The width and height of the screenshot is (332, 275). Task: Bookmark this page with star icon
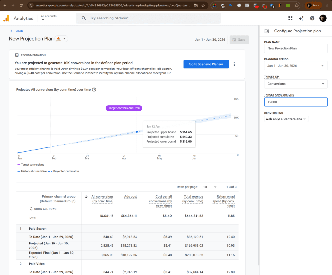(203, 6)
